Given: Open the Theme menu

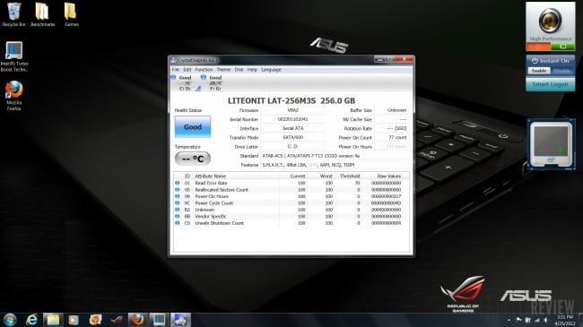Looking at the screenshot, I should pyautogui.click(x=223, y=70).
